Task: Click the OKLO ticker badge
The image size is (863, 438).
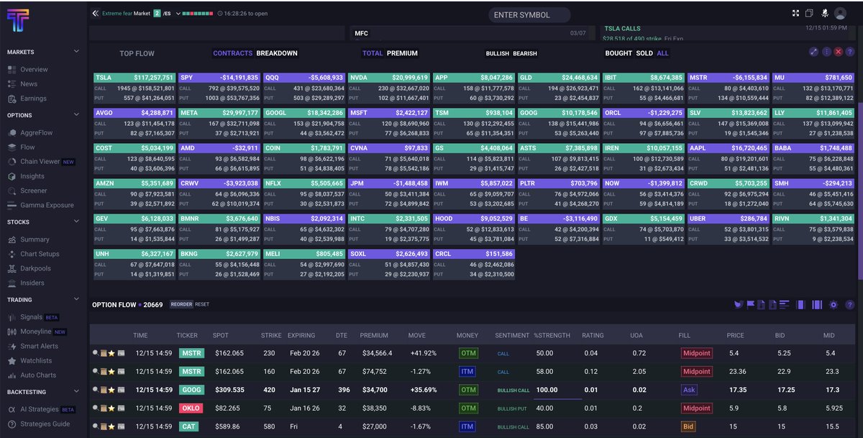Action: [x=190, y=408]
